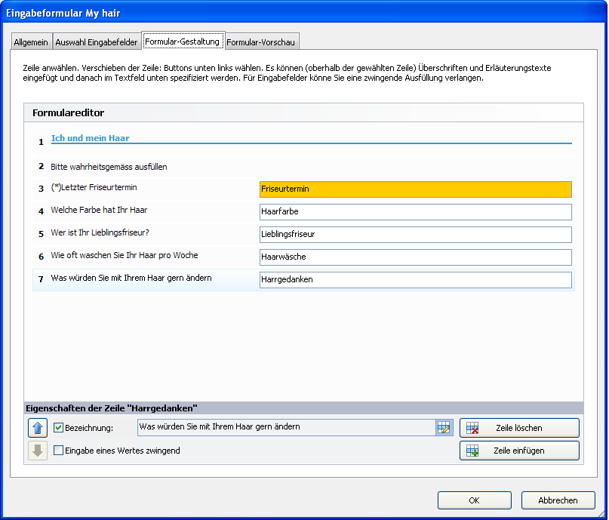The width and height of the screenshot is (609, 520).
Task: Uncheck the Bezeichnung checkbox
Action: click(59, 428)
